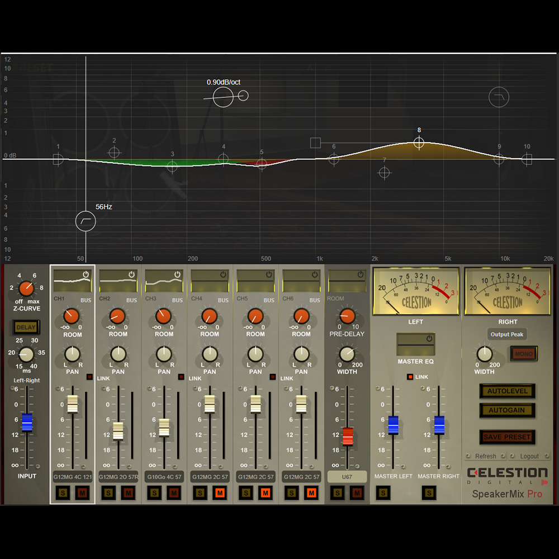Click the Logout link
Viewport: 559px width, 559px height.
pos(529,456)
